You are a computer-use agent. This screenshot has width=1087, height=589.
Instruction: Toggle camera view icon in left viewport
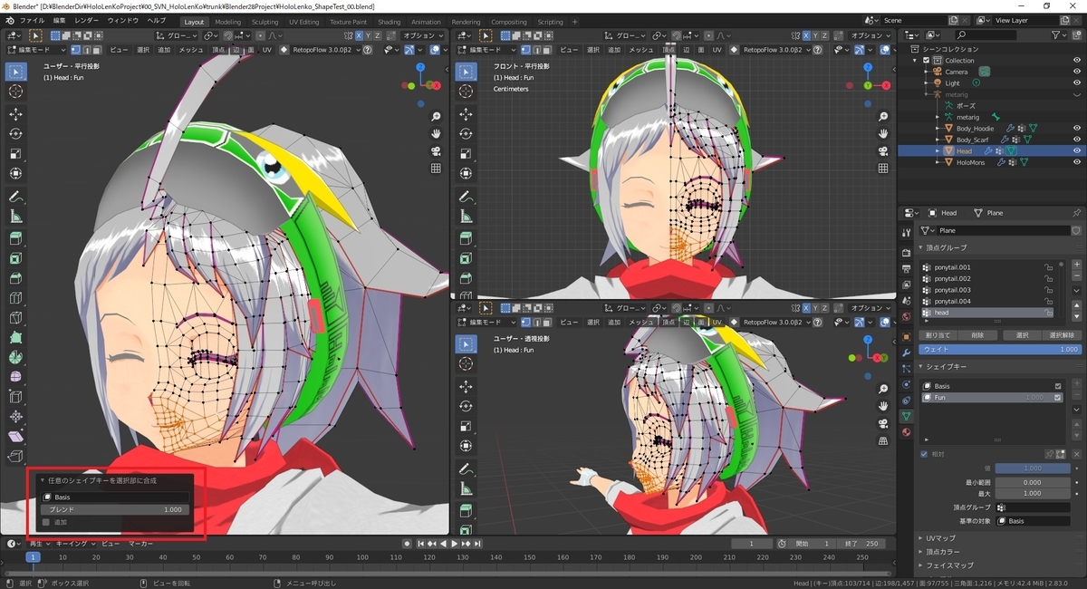(x=435, y=151)
